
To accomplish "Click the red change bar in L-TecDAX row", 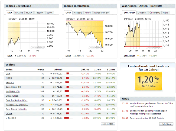I will pos(67,118).
